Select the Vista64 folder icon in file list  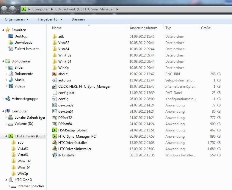[x=54, y=49]
